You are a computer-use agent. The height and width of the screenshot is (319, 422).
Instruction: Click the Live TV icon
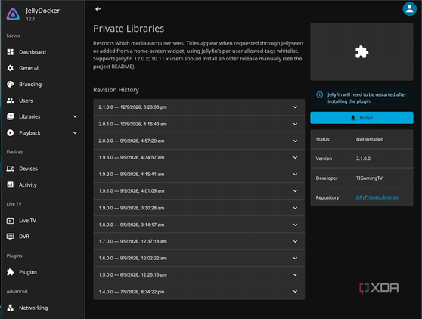pos(11,221)
